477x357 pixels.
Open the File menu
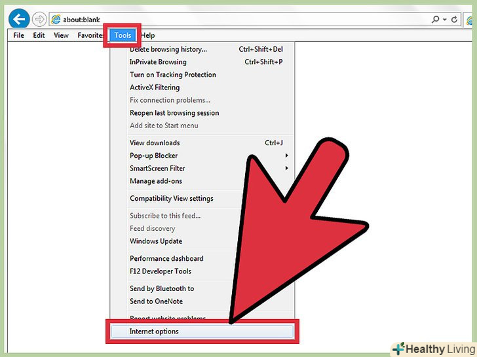pyautogui.click(x=18, y=35)
